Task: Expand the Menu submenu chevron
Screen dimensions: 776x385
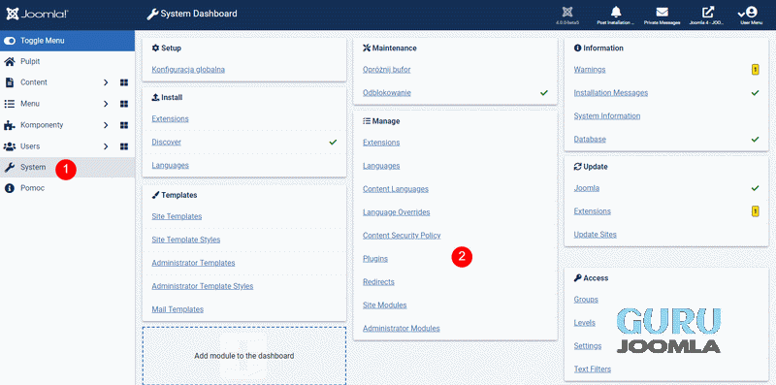Action: point(106,104)
